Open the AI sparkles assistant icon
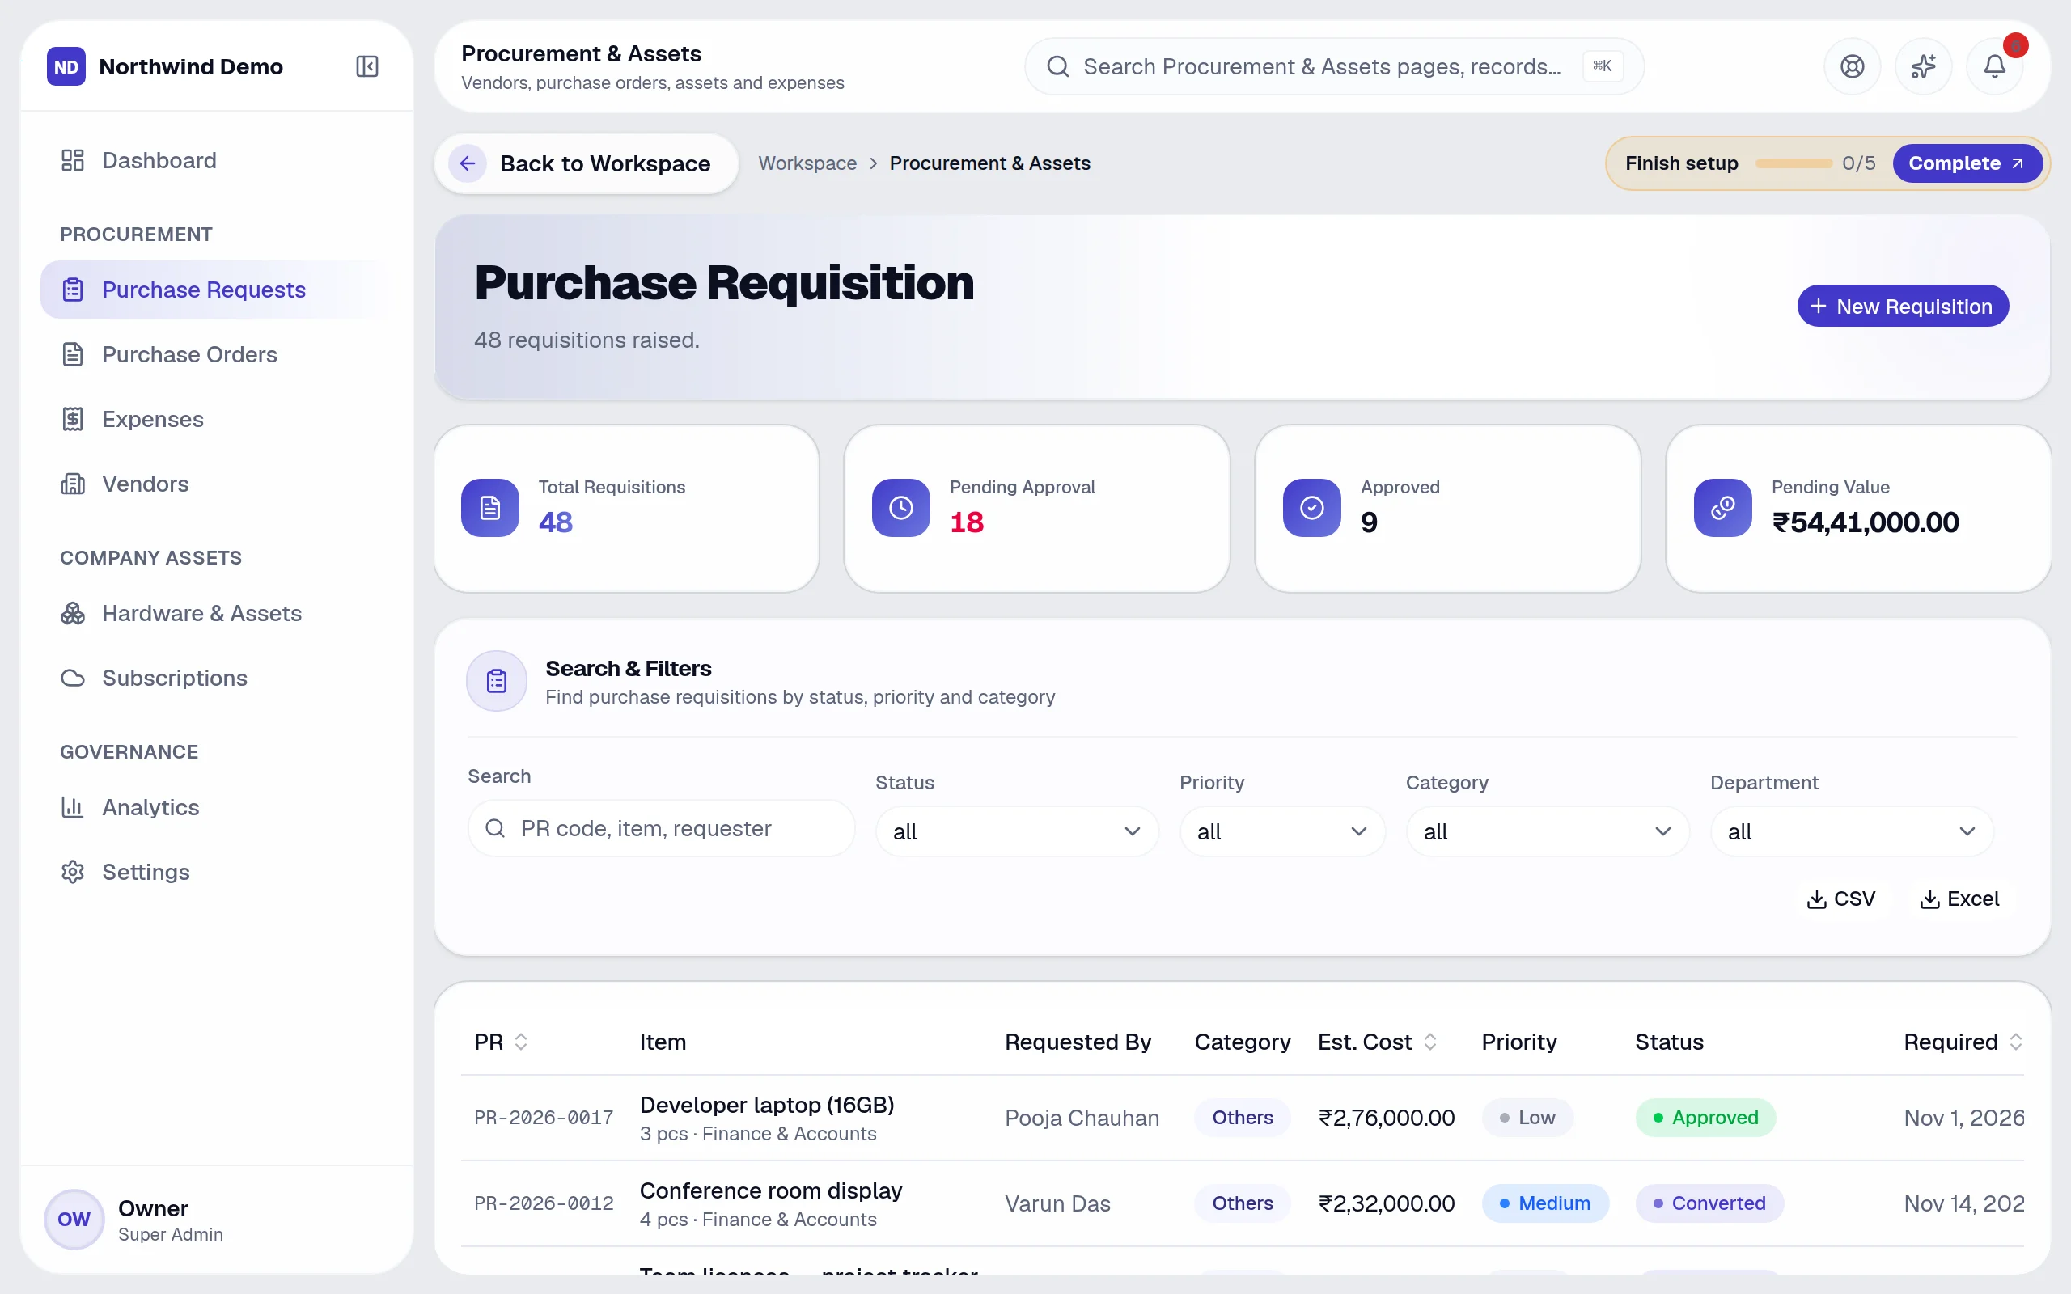2071x1294 pixels. [1923, 66]
